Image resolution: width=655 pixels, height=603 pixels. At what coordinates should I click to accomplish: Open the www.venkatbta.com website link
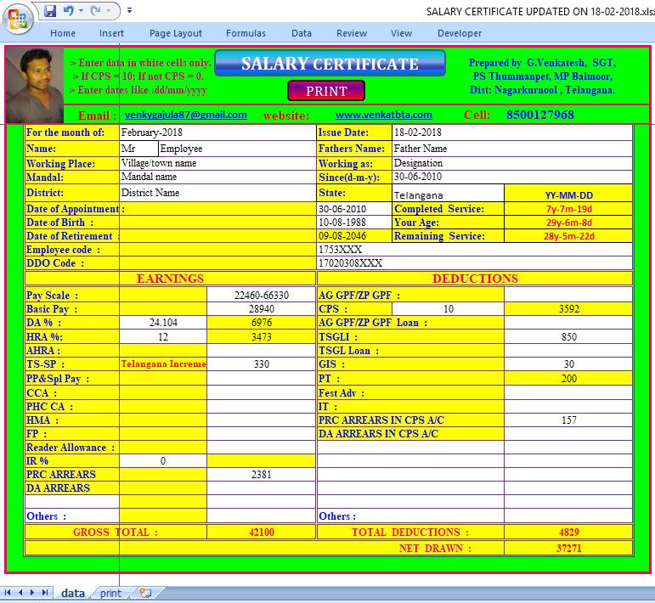point(383,115)
